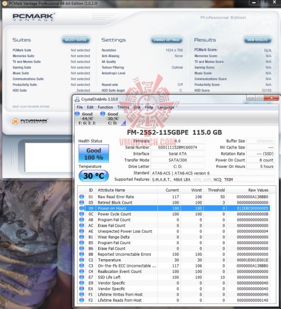Click the Drive Letter field C: D:
This screenshot has width=281, height=309.
177,167
